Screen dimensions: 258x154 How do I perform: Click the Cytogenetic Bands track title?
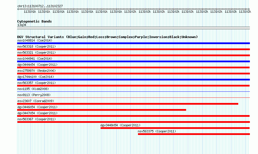[34, 21]
